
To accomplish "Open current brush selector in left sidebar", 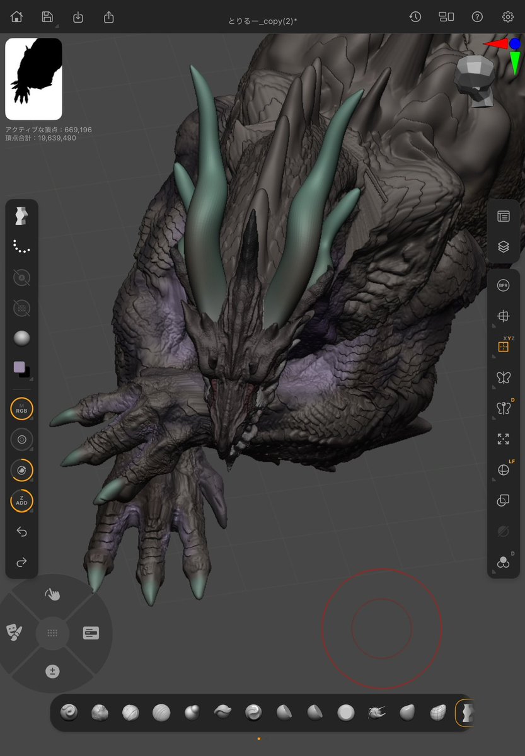I will tap(21, 217).
